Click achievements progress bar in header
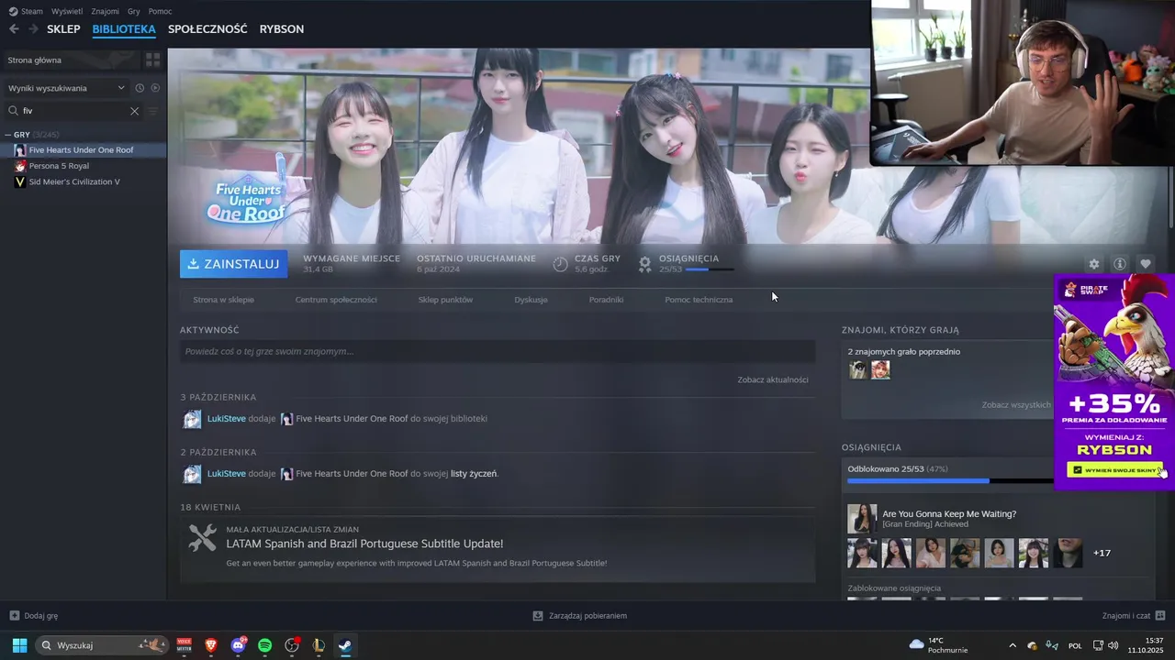Image resolution: width=1175 pixels, height=660 pixels. [x=709, y=269]
